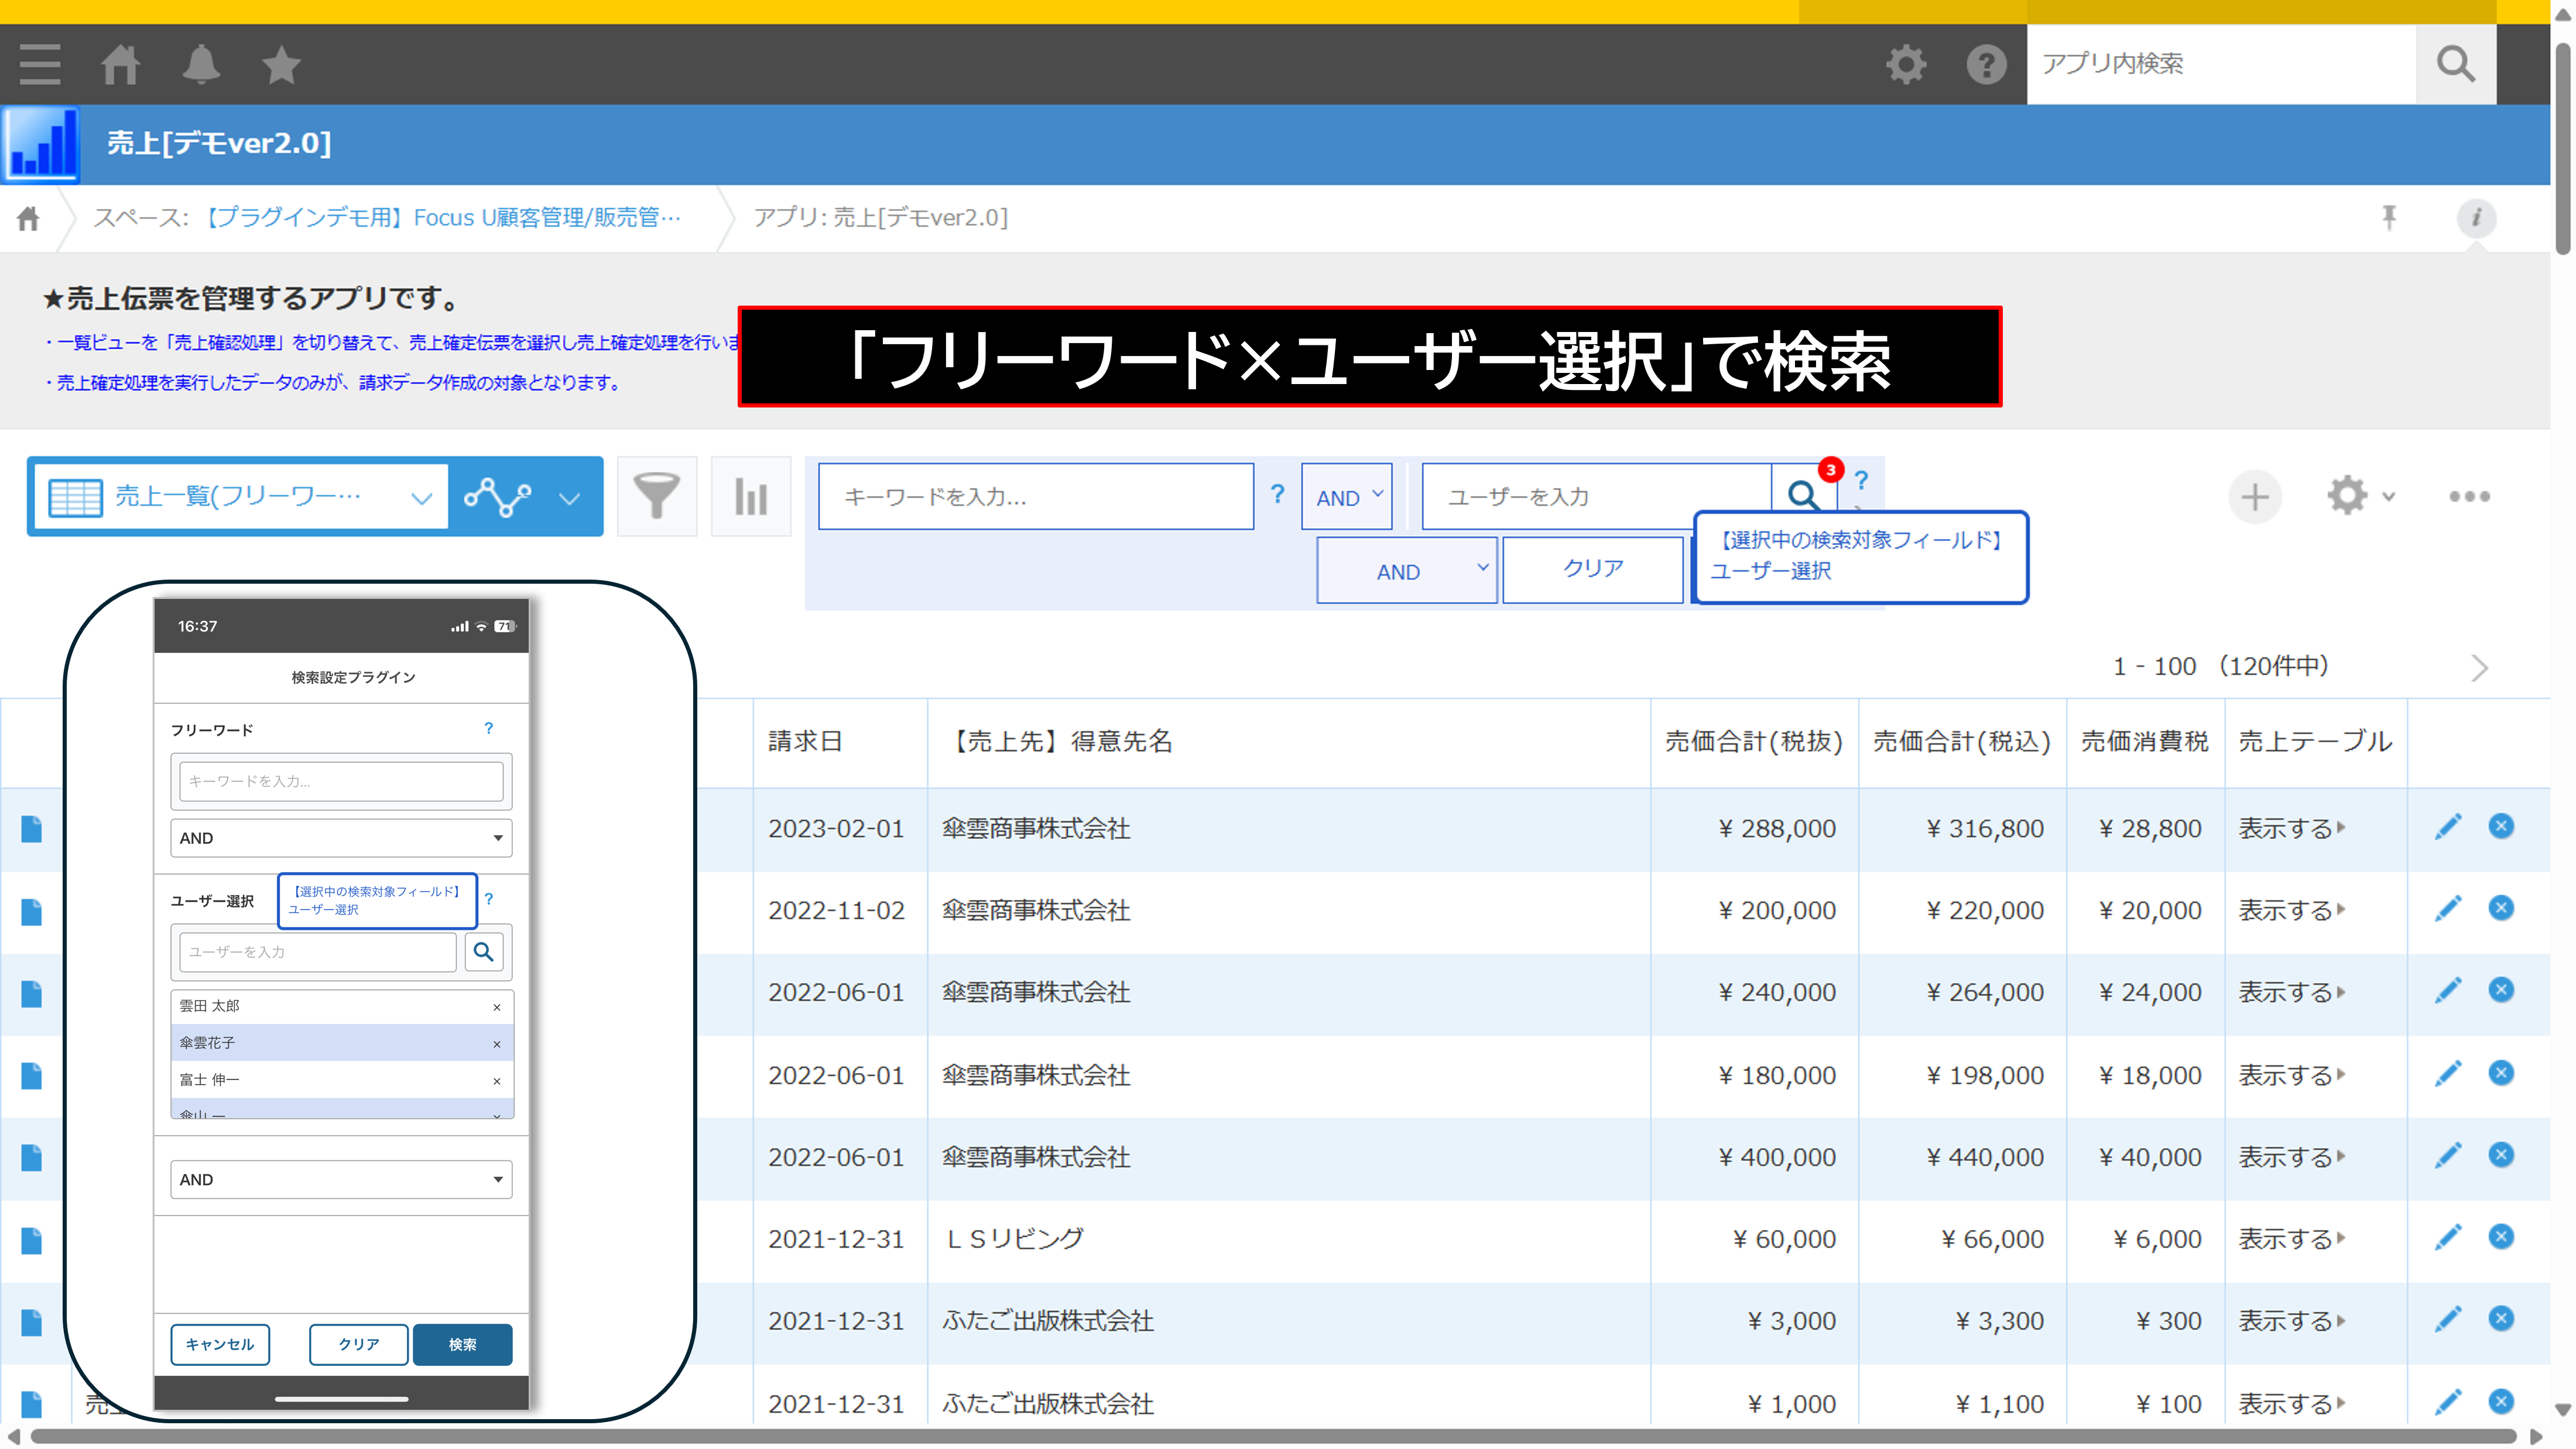Delete the 2023-02-01 record
2576x1449 pixels.
coord(2501,826)
